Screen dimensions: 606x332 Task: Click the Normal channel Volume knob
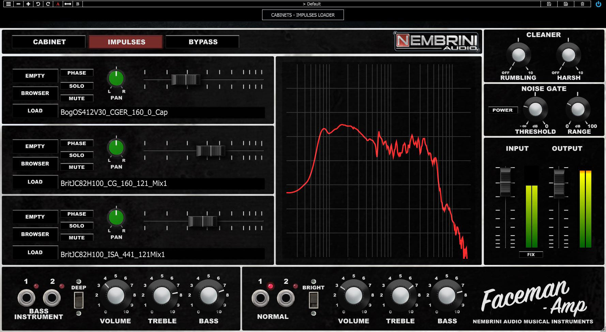pyautogui.click(x=354, y=296)
